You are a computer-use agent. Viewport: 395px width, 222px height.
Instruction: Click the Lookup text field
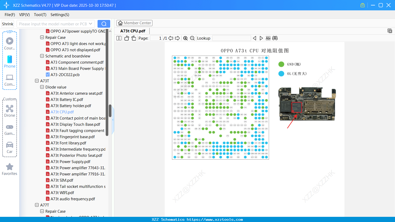click(232, 38)
